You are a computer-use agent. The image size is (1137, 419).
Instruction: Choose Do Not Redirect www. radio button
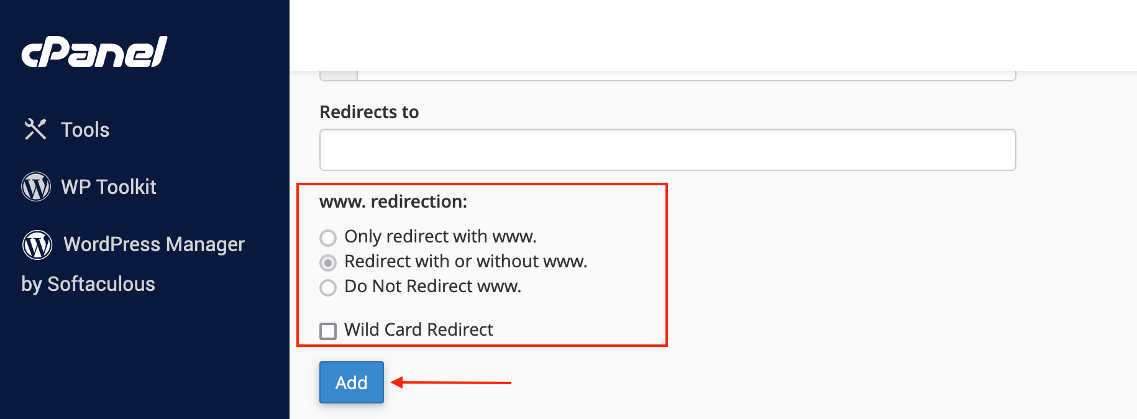click(x=328, y=287)
